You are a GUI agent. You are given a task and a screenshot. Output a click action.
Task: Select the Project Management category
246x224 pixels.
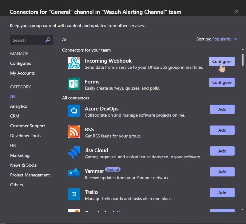pyautogui.click(x=30, y=175)
